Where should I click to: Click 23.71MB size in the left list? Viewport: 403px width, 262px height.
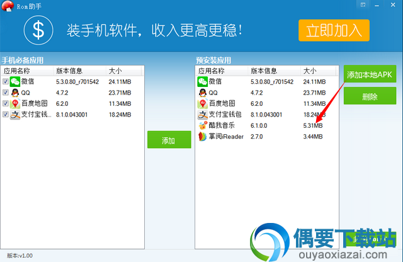[120, 93]
